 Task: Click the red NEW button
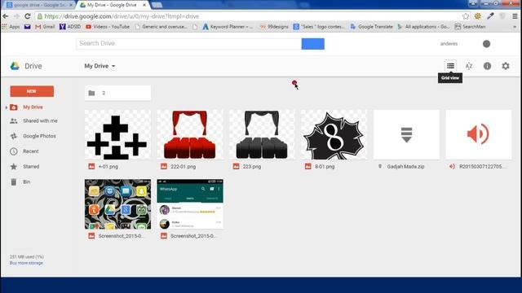pos(32,91)
